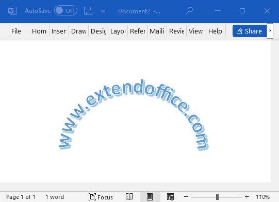Switch to Web Layout view

pyautogui.click(x=171, y=197)
